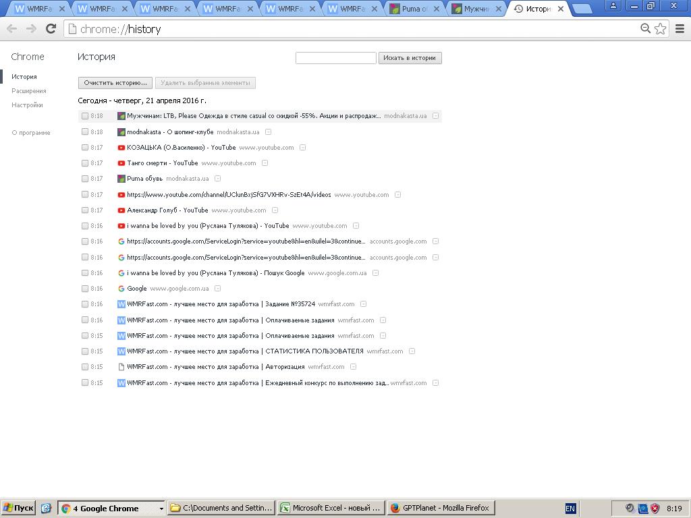Check the box for modnakasta О шопинг-клубе
Image resolution: width=691 pixels, height=518 pixels.
pyautogui.click(x=84, y=132)
